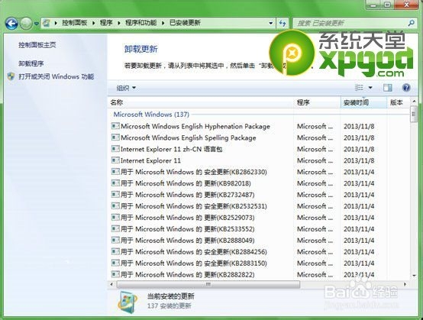The height and width of the screenshot is (320, 423).
Task: Click icon of KB2732487 update item
Action: coord(115,194)
